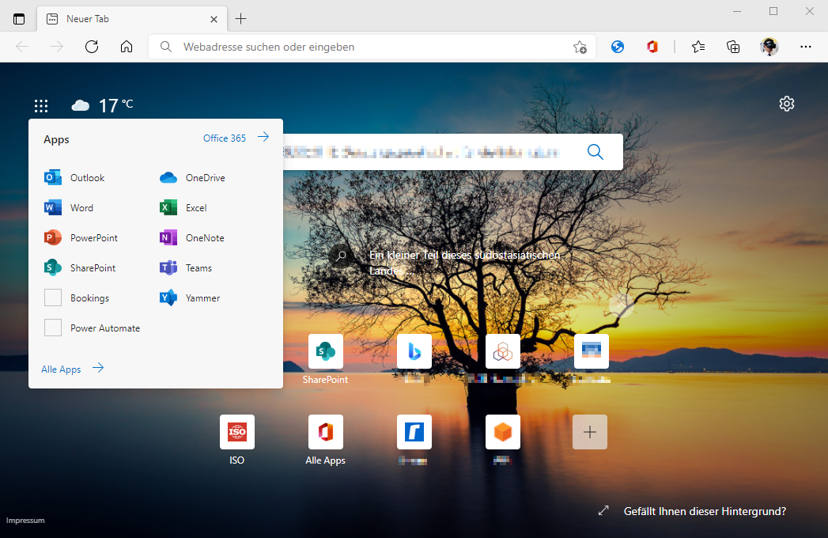Viewport: 828px width, 538px height.
Task: Collapse the apps grid launcher
Action: (x=41, y=105)
